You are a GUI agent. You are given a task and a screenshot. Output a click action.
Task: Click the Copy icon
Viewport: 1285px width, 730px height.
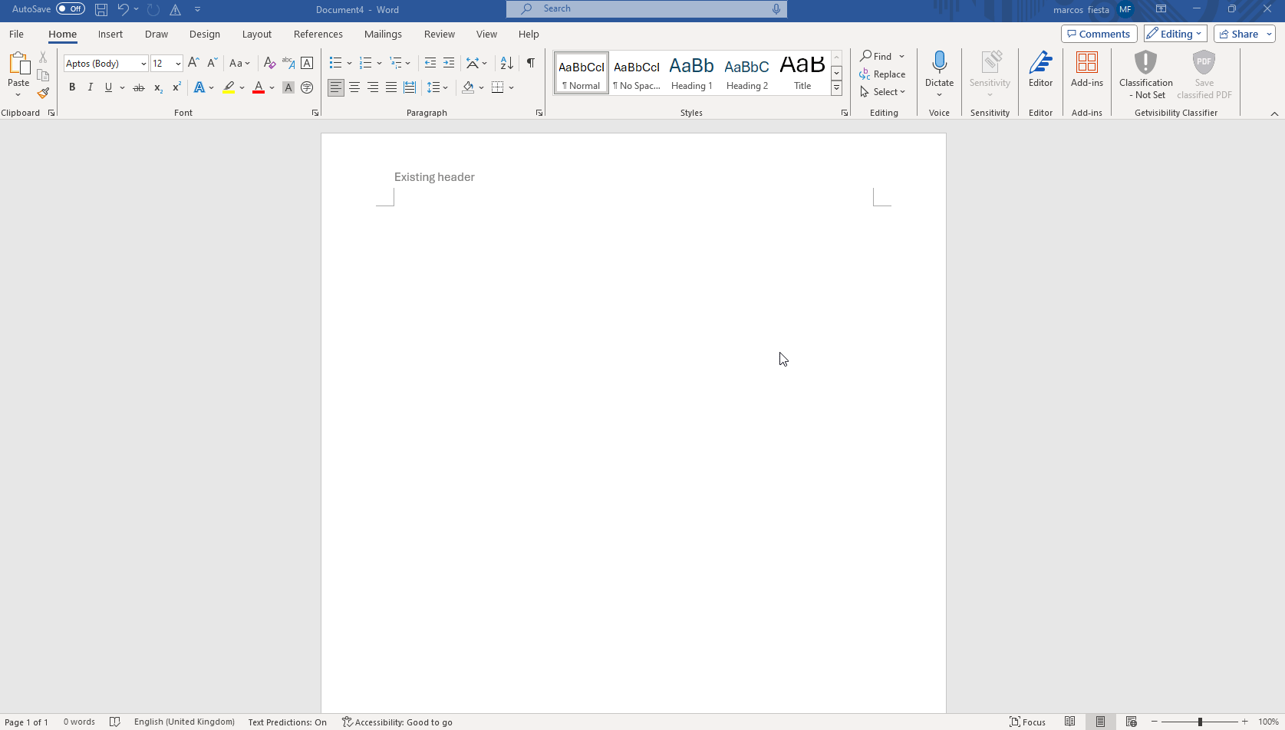pyautogui.click(x=43, y=75)
